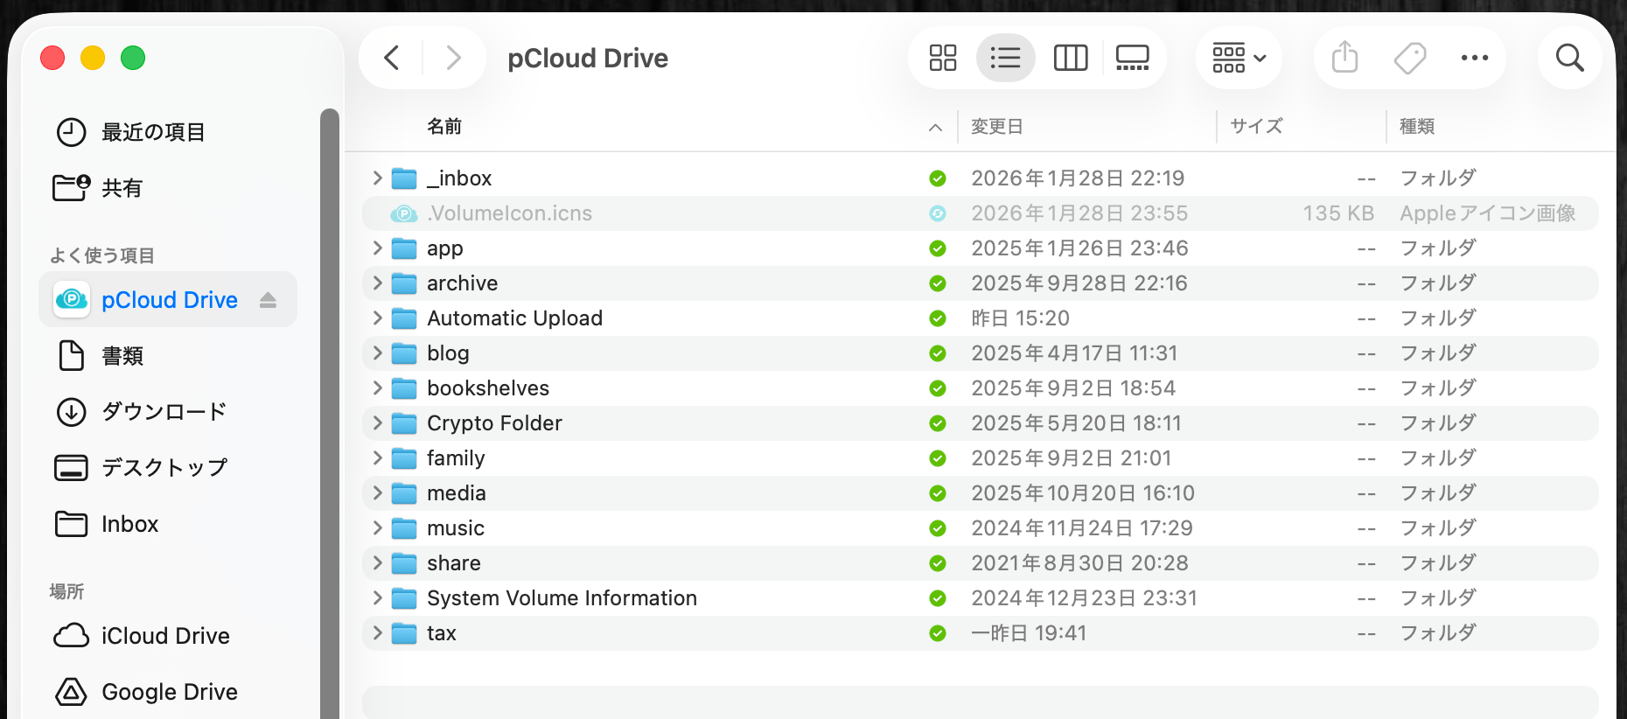This screenshot has height=719, width=1627.
Task: Sort by 変更日 column header
Action: pyautogui.click(x=996, y=127)
